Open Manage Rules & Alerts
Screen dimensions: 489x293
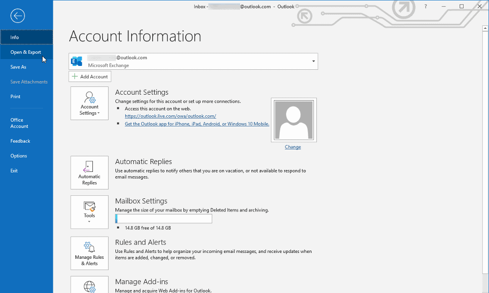(89, 253)
